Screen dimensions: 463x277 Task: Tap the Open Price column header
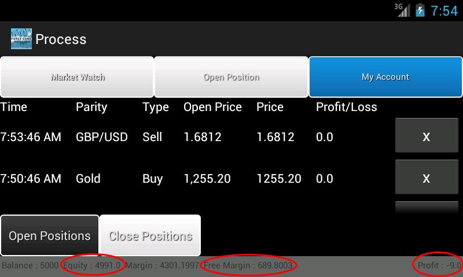[x=212, y=107]
